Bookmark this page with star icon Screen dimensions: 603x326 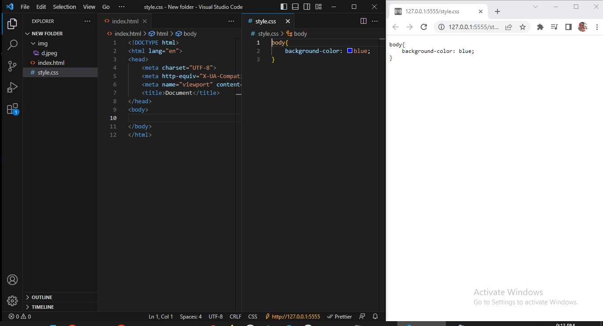point(523,27)
